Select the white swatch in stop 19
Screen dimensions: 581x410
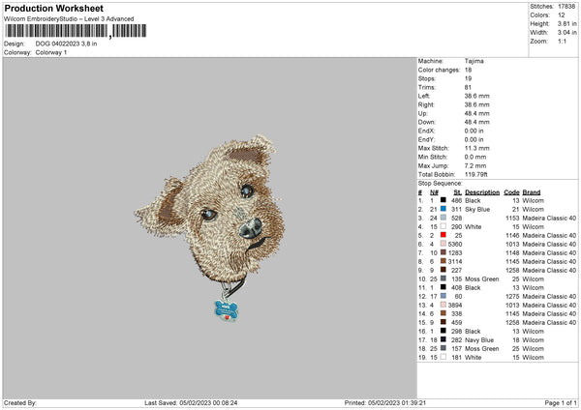point(443,357)
